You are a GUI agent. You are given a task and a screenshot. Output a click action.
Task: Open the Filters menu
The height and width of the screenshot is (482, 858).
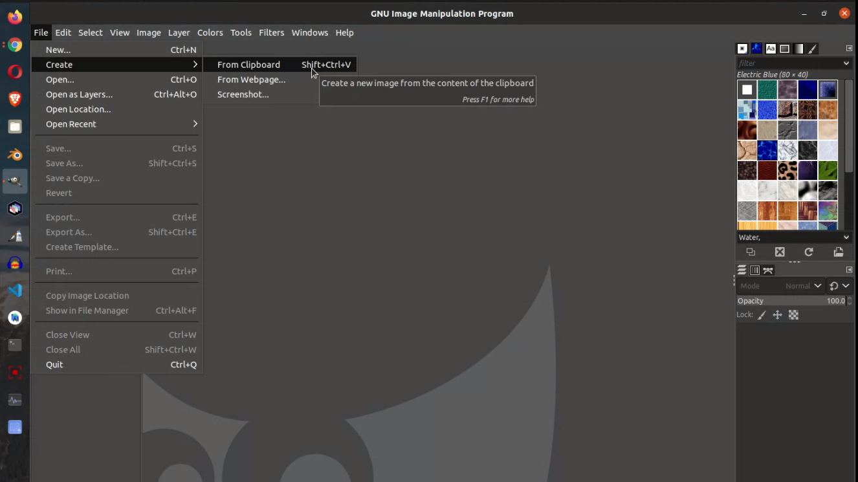[x=272, y=32]
